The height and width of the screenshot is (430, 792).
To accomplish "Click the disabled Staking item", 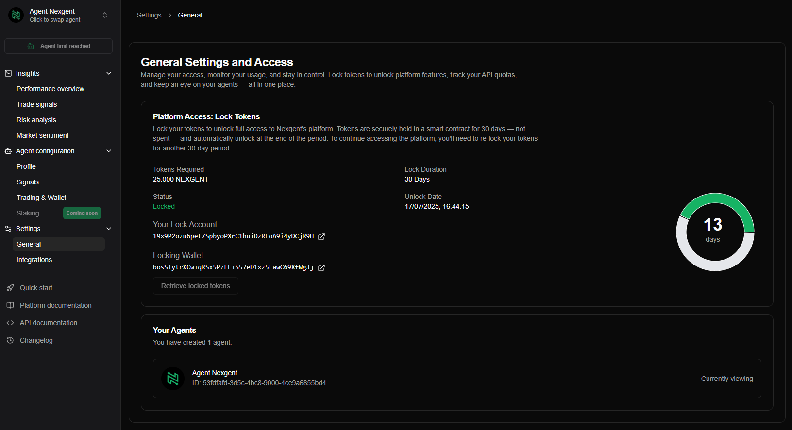I will (28, 213).
